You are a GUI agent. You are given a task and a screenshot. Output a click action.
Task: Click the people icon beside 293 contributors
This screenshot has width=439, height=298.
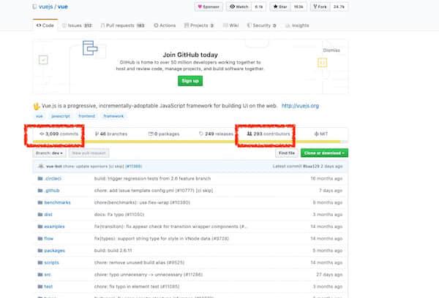250,134
